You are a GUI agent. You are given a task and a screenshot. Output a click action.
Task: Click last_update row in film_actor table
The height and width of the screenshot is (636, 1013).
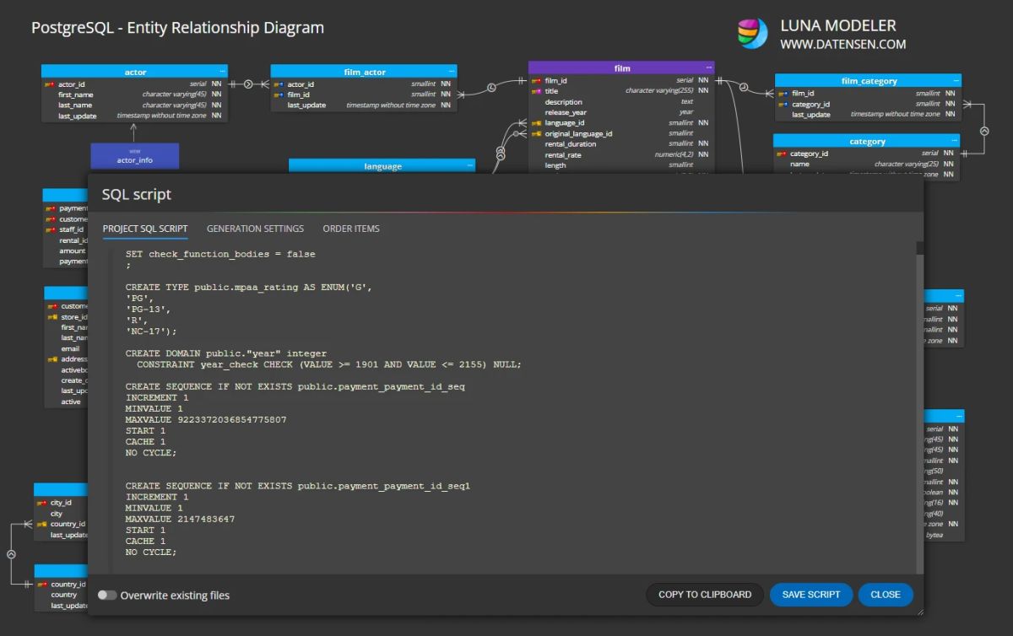click(x=365, y=105)
